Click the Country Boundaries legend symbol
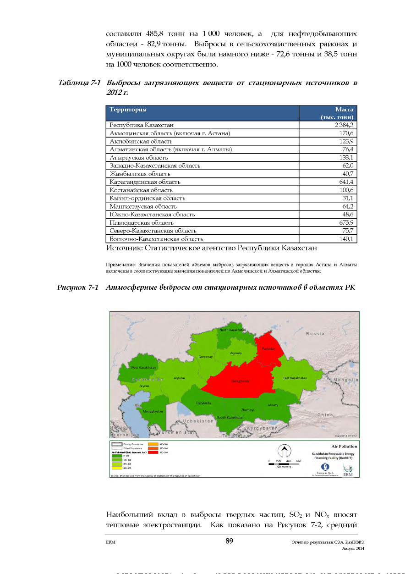Screen dimensions: 405x574 coord(117,444)
